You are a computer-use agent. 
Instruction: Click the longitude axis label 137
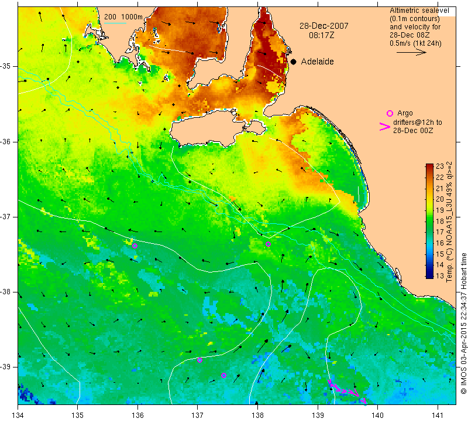[x=198, y=415]
